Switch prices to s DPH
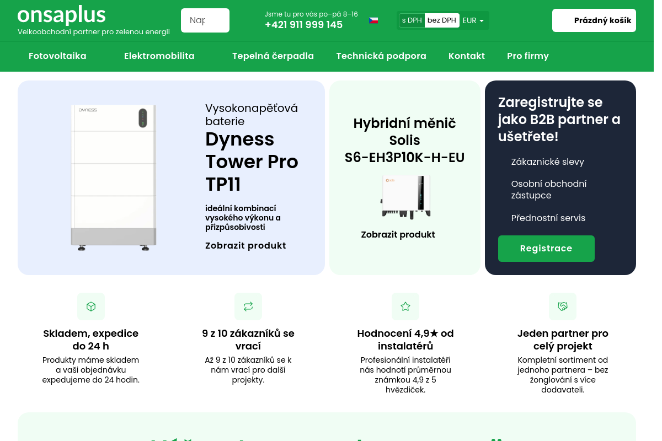This screenshot has width=662, height=441. [412, 20]
